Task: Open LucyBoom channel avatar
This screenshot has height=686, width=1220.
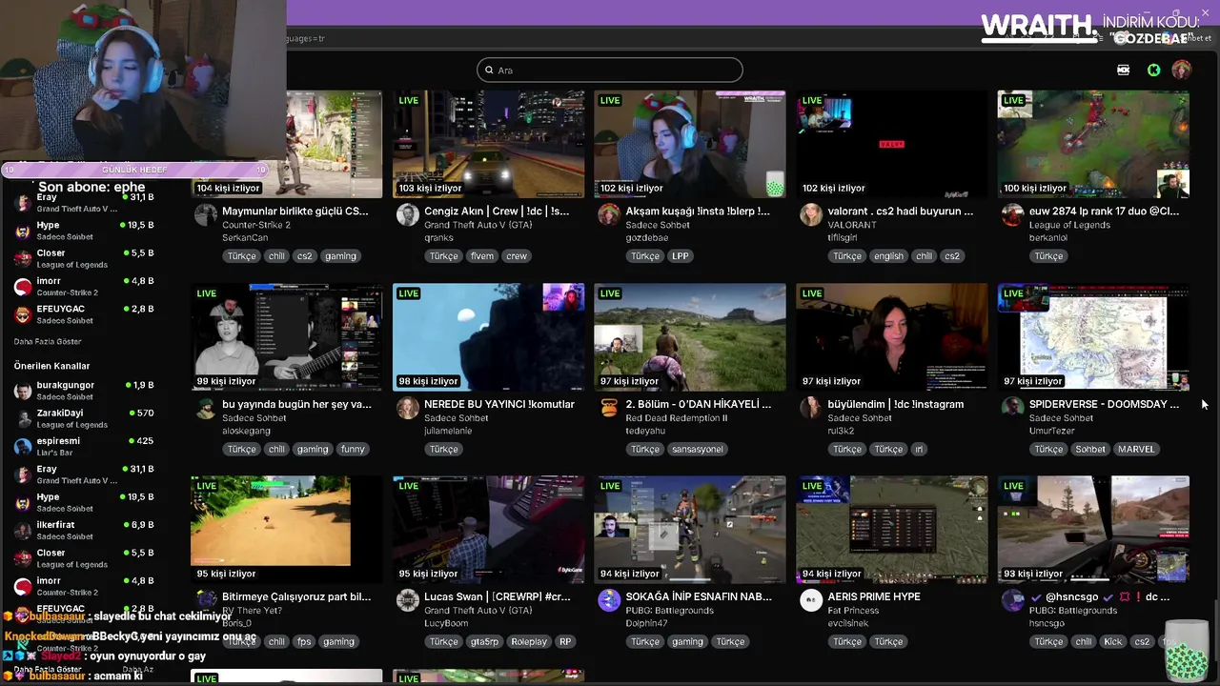Action: tap(408, 600)
